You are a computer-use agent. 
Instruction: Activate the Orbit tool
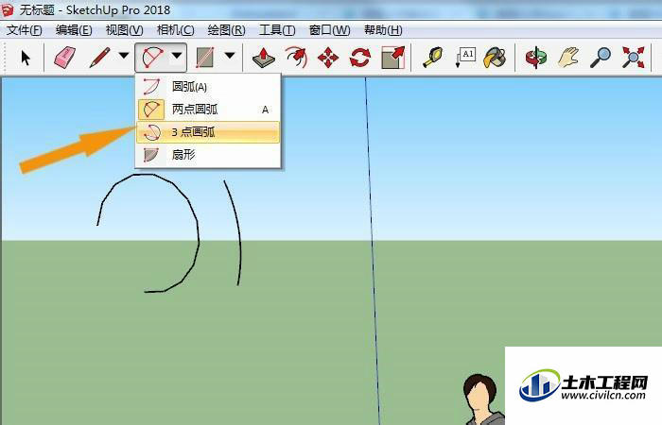(536, 58)
